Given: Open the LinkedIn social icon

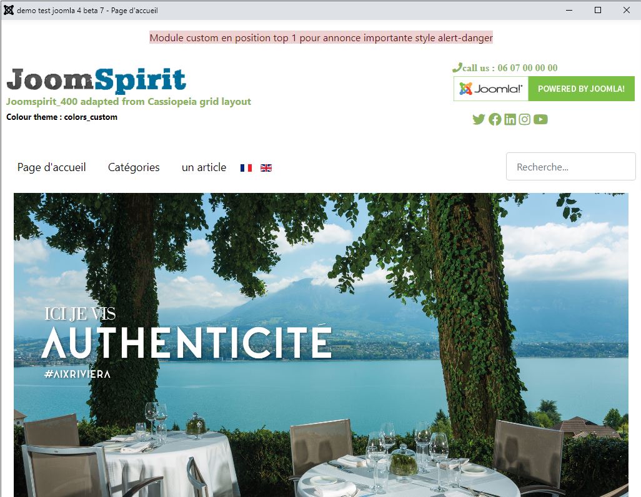Looking at the screenshot, I should pos(510,119).
